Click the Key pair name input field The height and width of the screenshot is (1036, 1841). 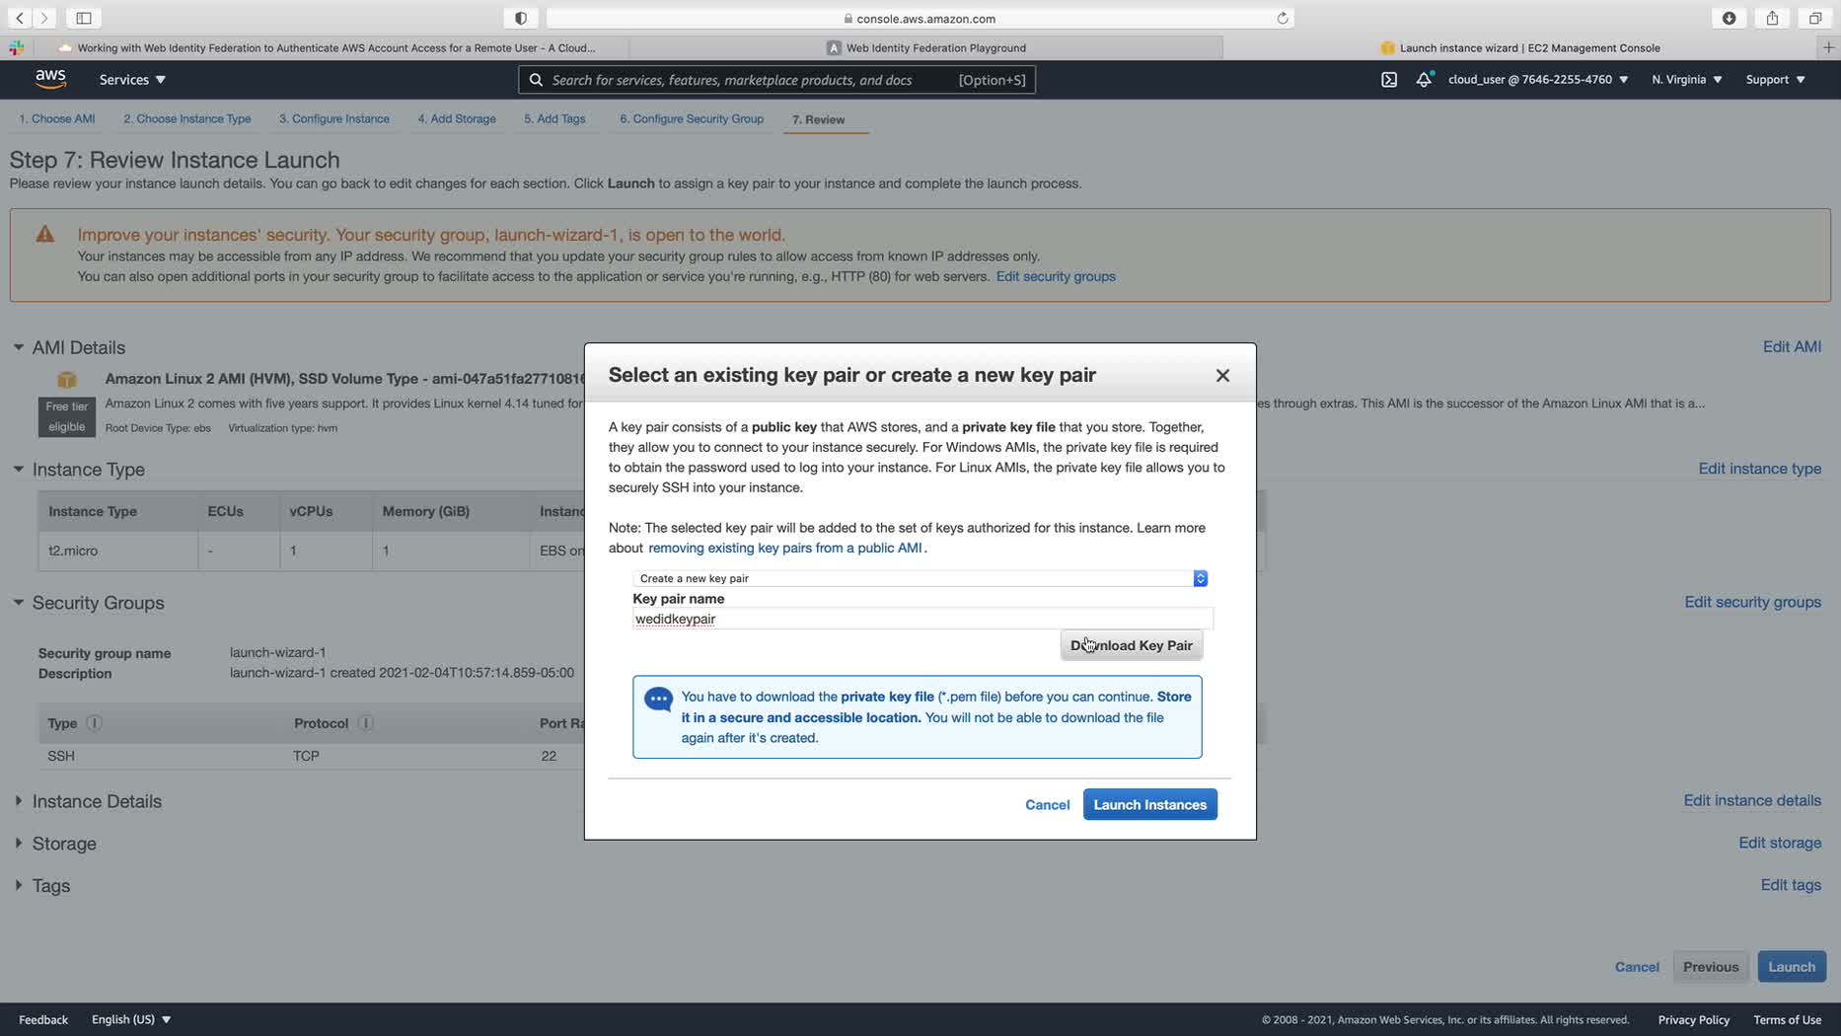tap(922, 620)
